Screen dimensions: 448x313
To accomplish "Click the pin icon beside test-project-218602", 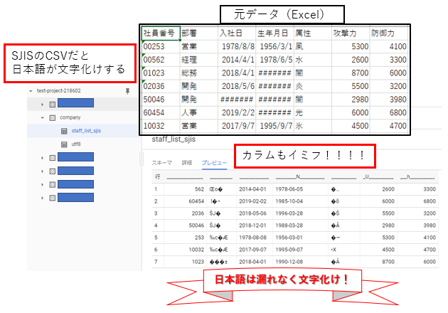I will (x=128, y=91).
